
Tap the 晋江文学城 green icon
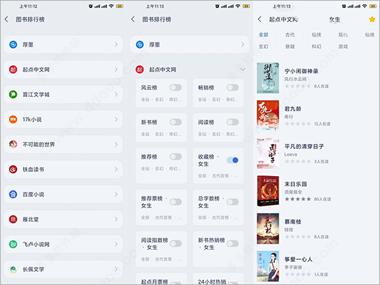(x=13, y=94)
